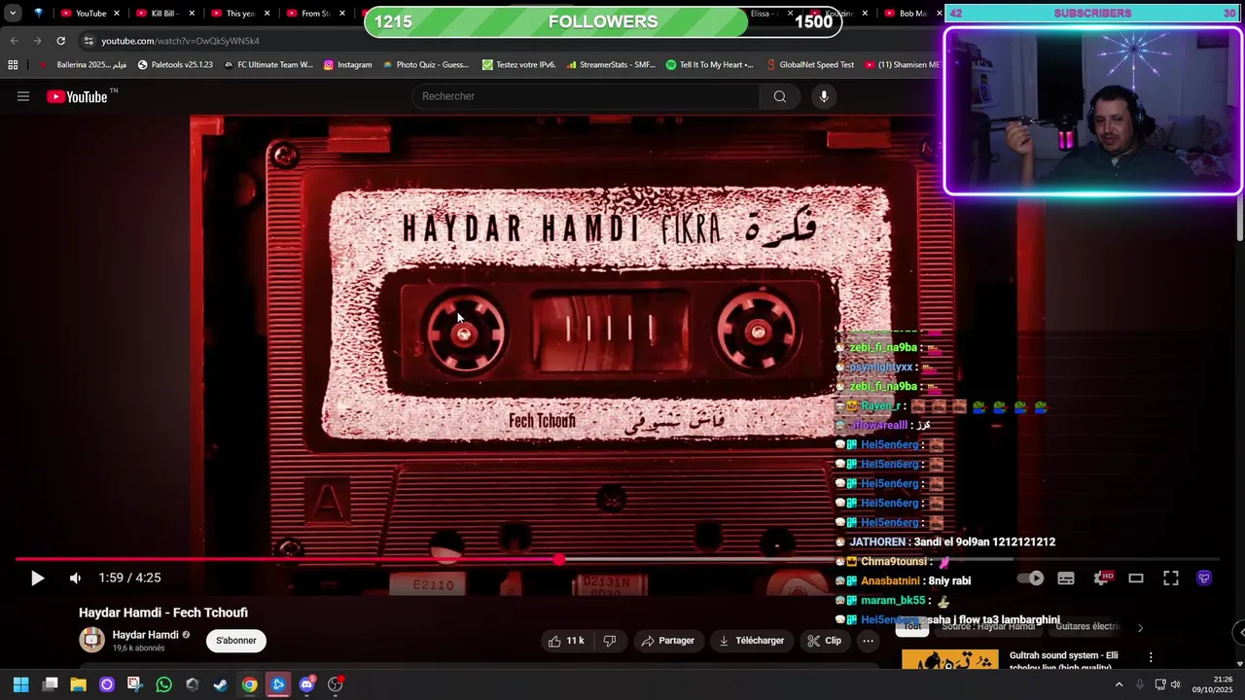Switch to theater mode view
This screenshot has width=1245, height=700.
click(x=1135, y=578)
